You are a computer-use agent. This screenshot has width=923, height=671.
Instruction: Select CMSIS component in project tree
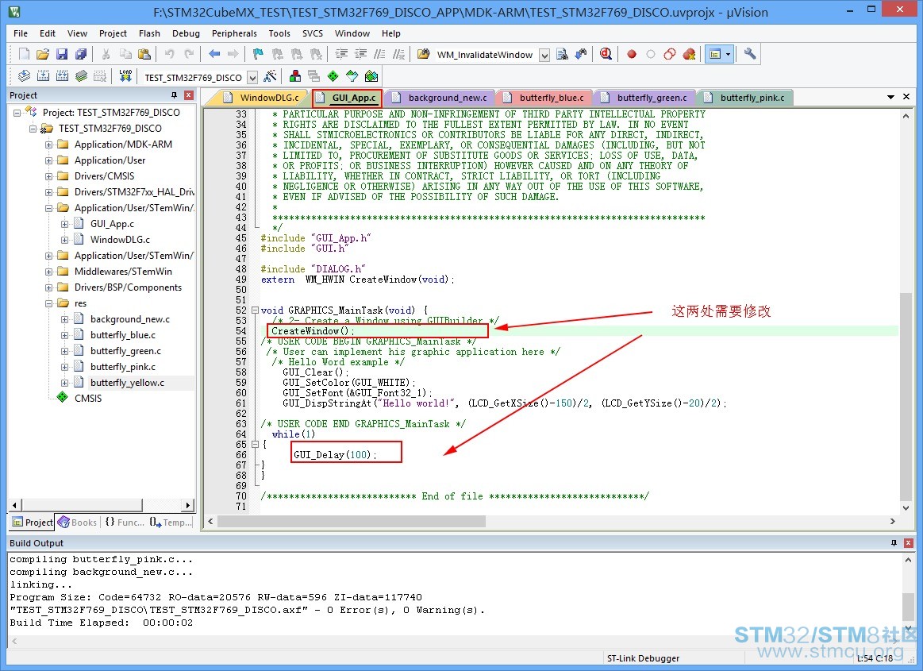(x=88, y=399)
